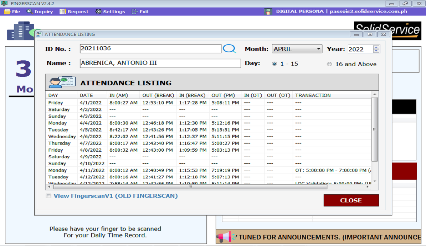Image resolution: width=426 pixels, height=246 pixels.
Task: Click the attendance listing header person icon
Action: [x=62, y=82]
